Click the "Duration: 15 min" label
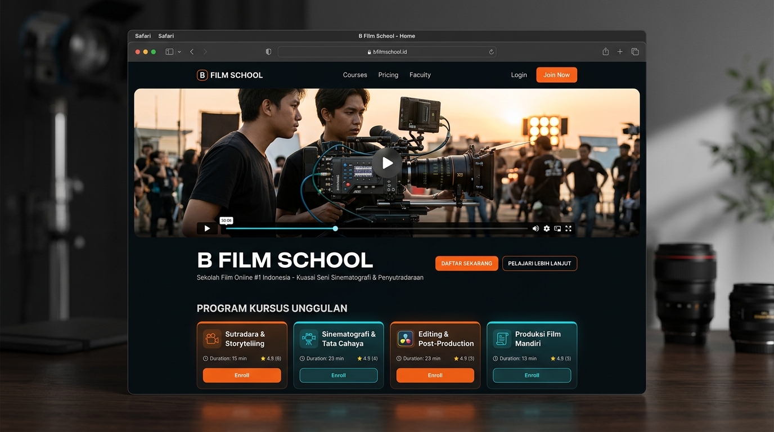This screenshot has height=432, width=774. [x=225, y=358]
